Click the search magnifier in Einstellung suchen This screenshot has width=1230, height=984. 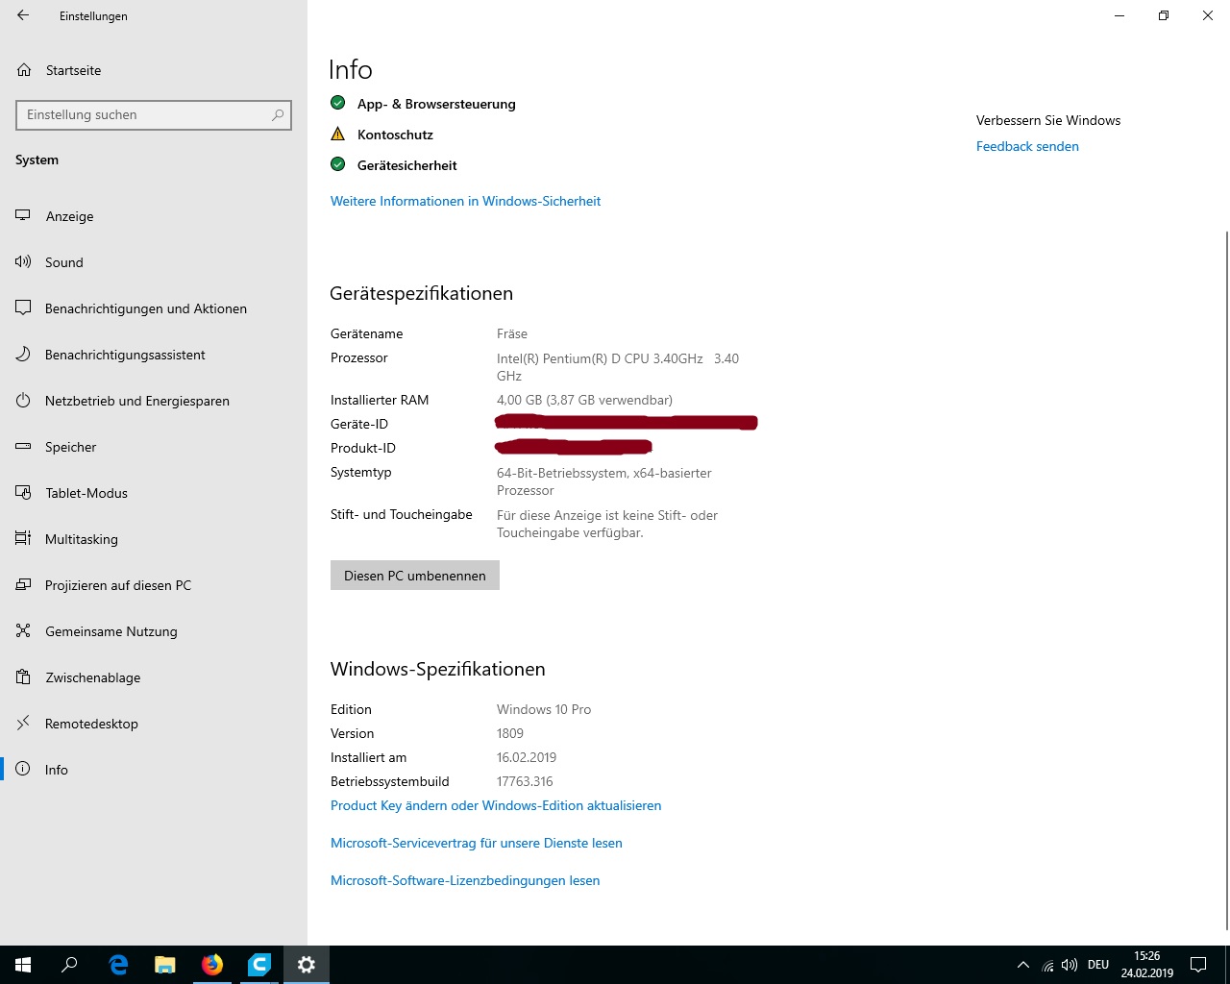coord(278,114)
